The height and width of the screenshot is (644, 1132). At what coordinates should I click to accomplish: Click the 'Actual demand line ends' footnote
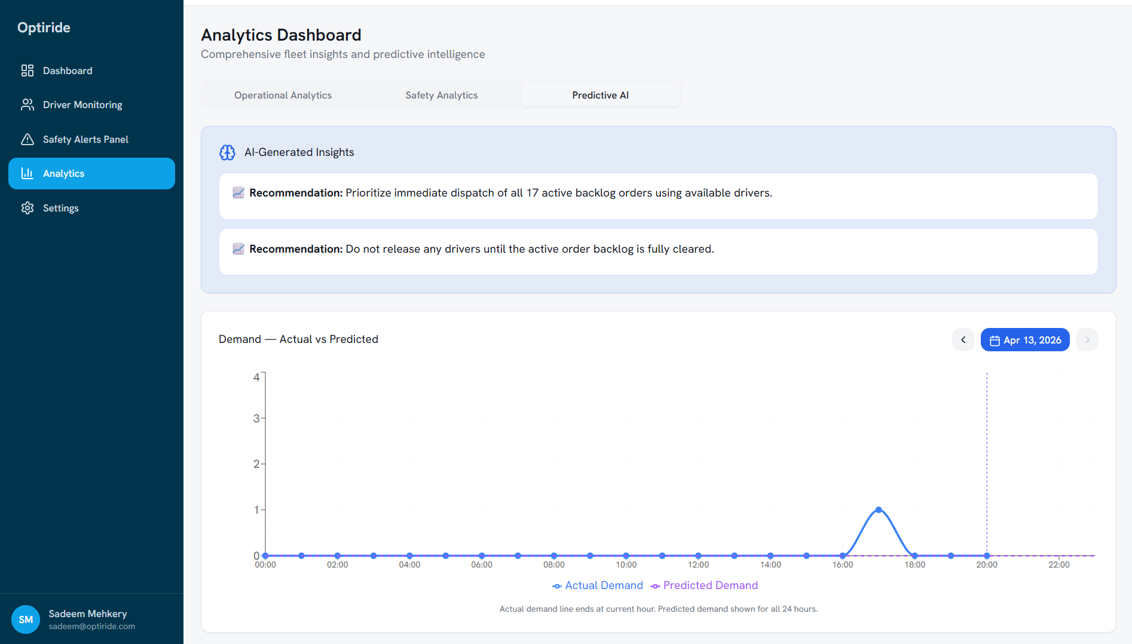pos(659,609)
